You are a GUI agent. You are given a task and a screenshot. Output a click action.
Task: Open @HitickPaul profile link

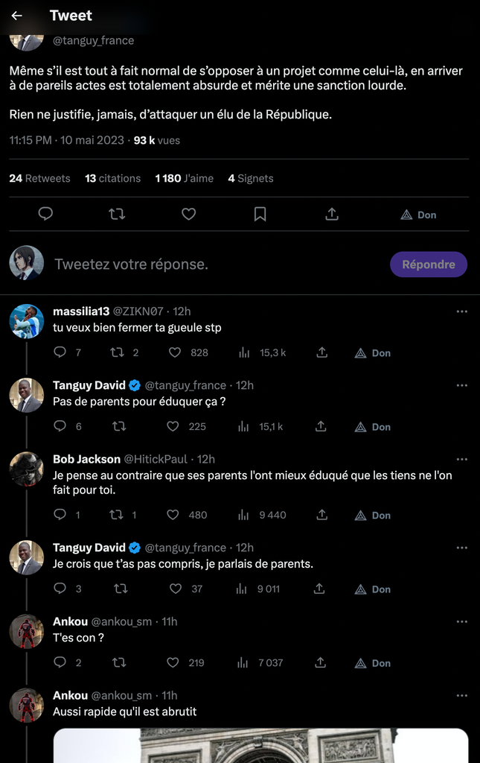[x=155, y=459]
